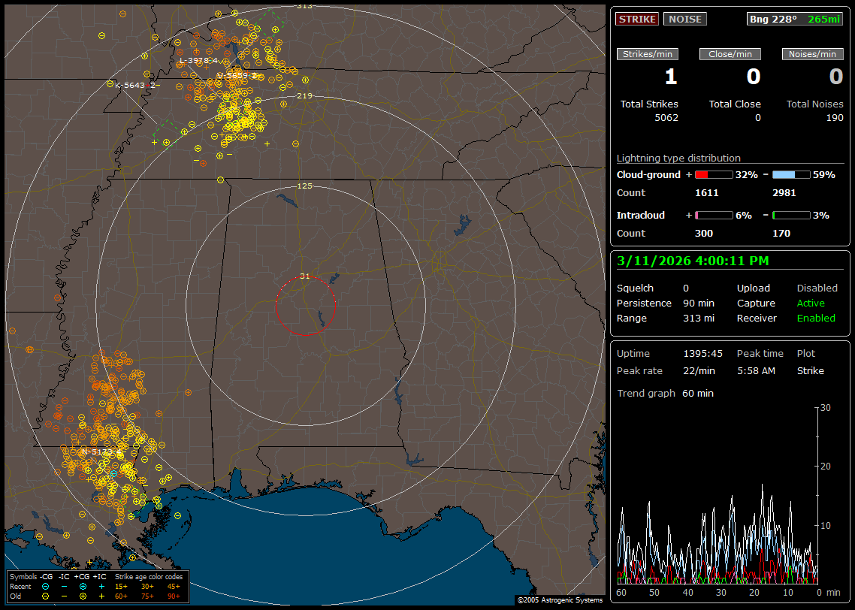Click the Strikes/min label button
Screen dimensions: 855x610
coord(648,54)
